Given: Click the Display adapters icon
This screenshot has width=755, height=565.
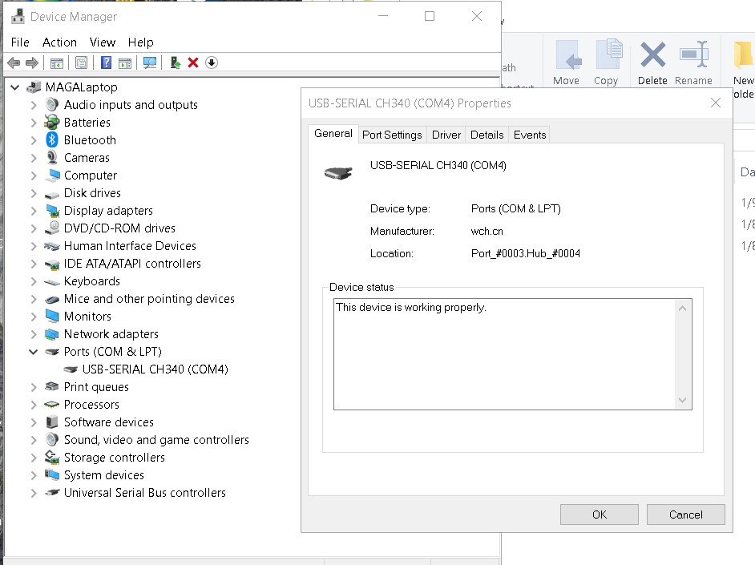Looking at the screenshot, I should click(52, 210).
